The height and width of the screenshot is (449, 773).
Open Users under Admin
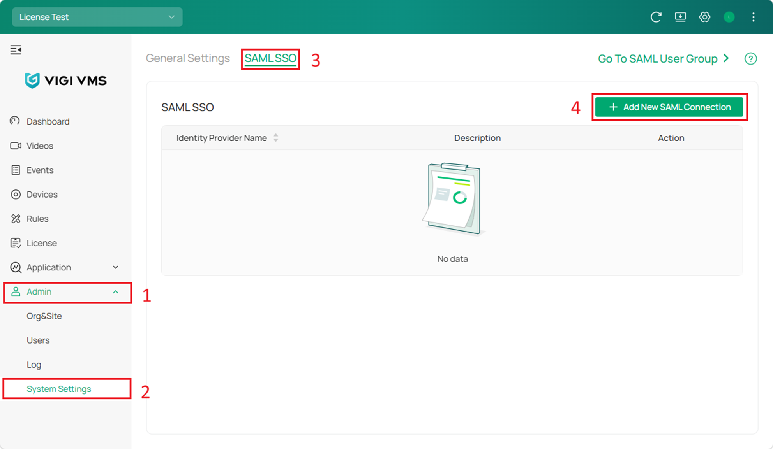pyautogui.click(x=38, y=340)
